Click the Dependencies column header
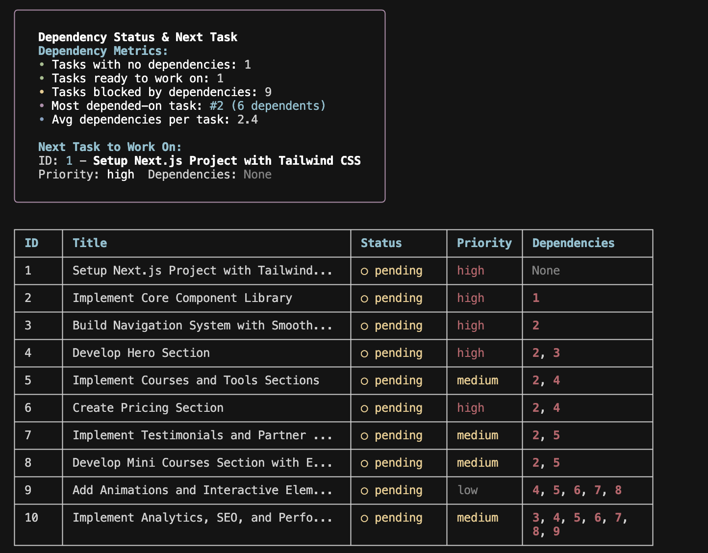708x553 pixels. point(573,243)
